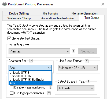The image size is (107, 99).
Task: Expand the Automatic detect space dropdown
Action: point(76,88)
